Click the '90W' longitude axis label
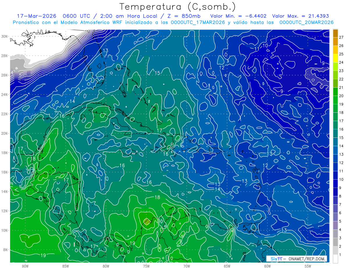This screenshot has width=349, height=270. point(25,266)
